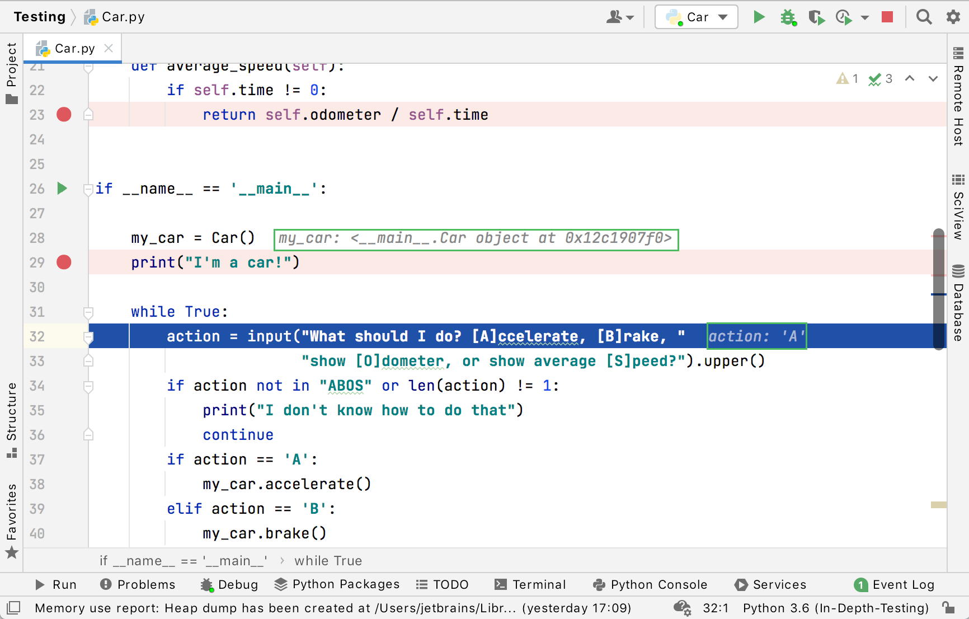Run the script from the gutter icon on line 26
Image resolution: width=969 pixels, height=619 pixels.
point(62,189)
